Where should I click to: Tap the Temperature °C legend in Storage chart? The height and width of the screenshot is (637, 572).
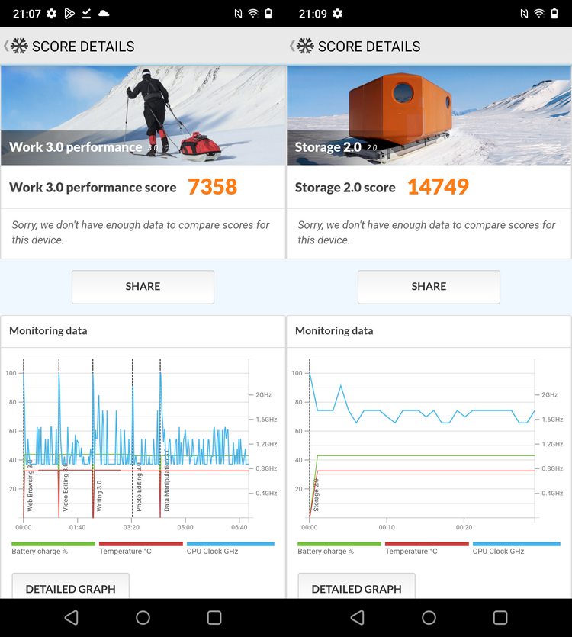tap(426, 548)
